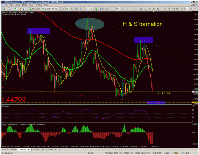Expand the Periods dropdown arrow

(x=103, y=9)
